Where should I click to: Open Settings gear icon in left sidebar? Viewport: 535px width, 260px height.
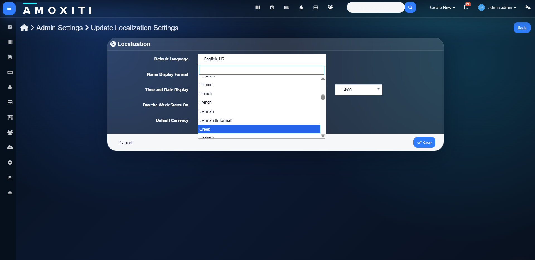pyautogui.click(x=10, y=162)
